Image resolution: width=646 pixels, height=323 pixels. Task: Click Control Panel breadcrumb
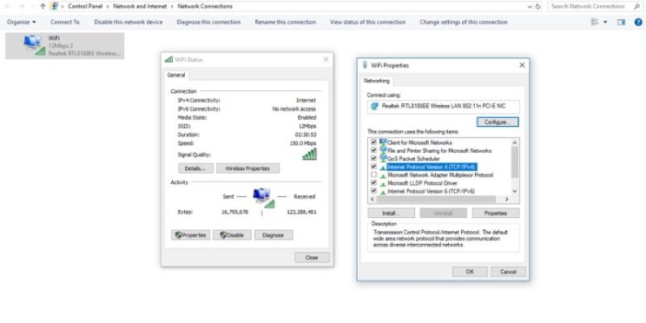pyautogui.click(x=85, y=6)
